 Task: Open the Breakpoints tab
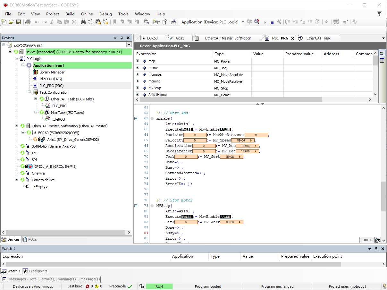coord(38,271)
